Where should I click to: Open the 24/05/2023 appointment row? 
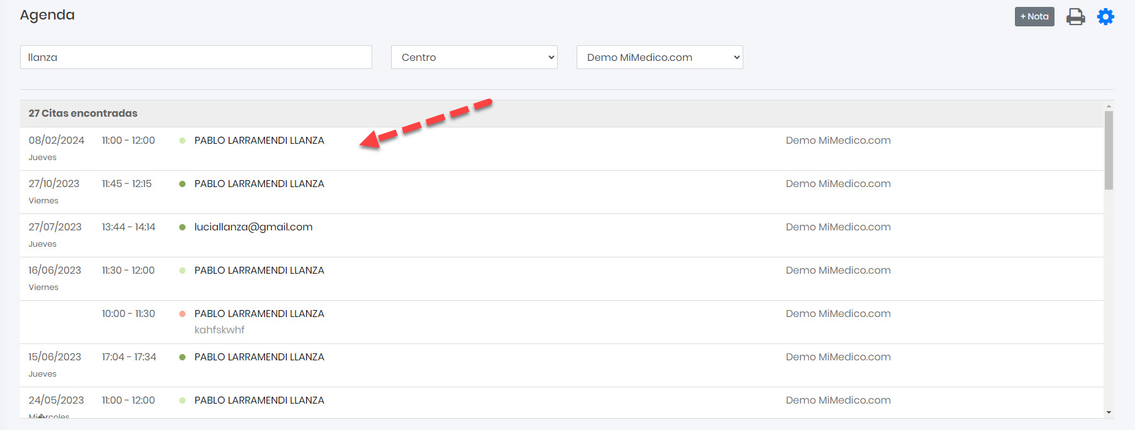pyautogui.click(x=259, y=400)
